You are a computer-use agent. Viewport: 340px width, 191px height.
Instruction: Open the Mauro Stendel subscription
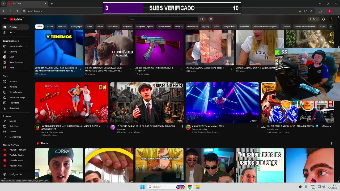coord(15,46)
